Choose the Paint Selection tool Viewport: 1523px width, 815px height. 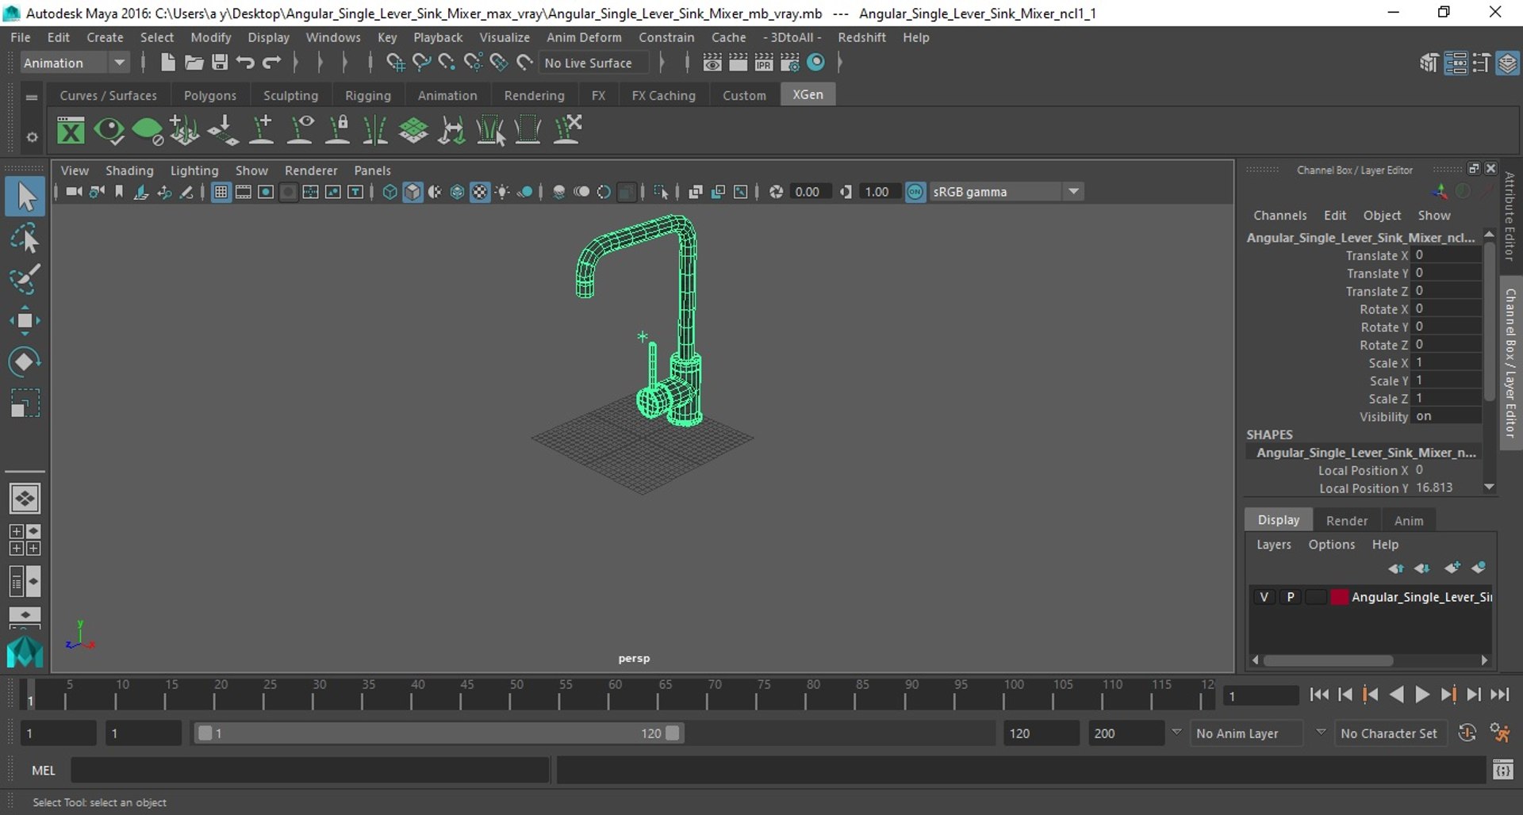25,279
